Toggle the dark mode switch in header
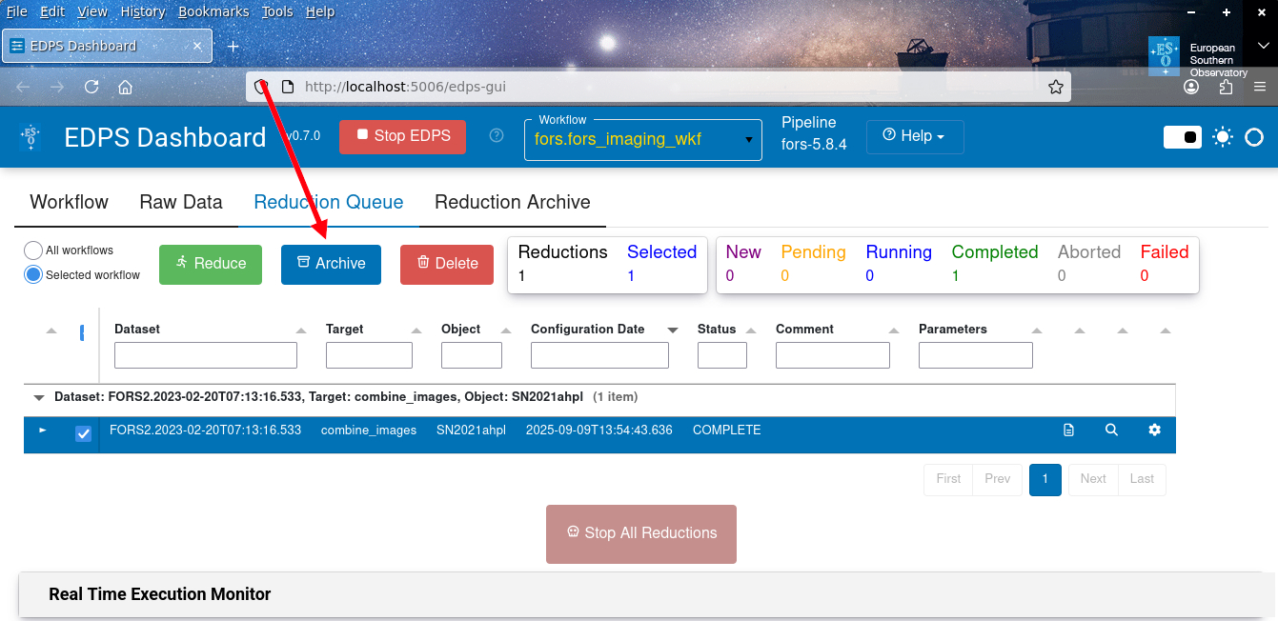This screenshot has height=621, width=1278. pyautogui.click(x=1183, y=137)
